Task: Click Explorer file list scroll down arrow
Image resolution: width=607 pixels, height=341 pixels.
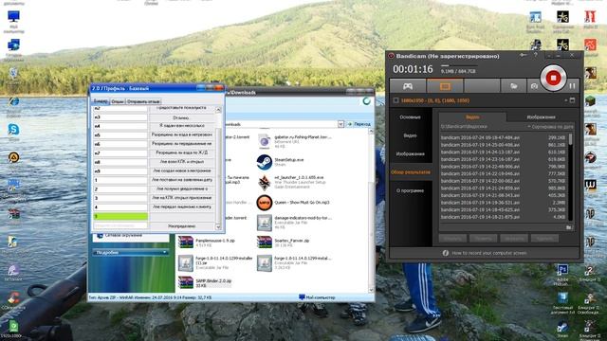Action: click(371, 290)
